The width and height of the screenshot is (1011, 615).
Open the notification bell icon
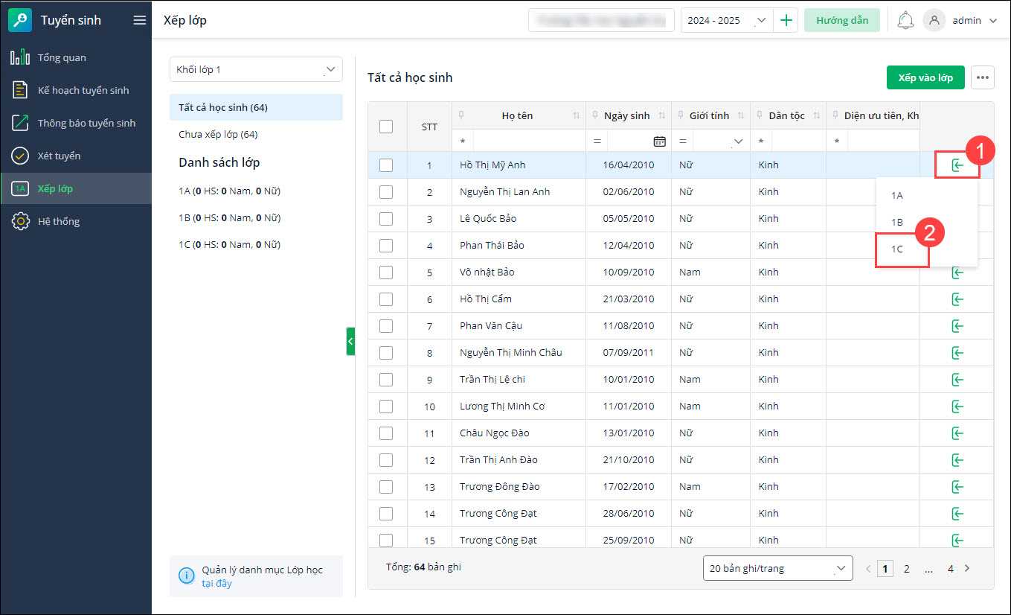(x=905, y=20)
